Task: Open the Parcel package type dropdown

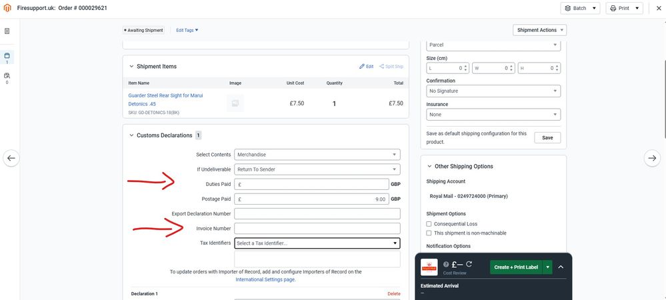Action: click(x=493, y=45)
